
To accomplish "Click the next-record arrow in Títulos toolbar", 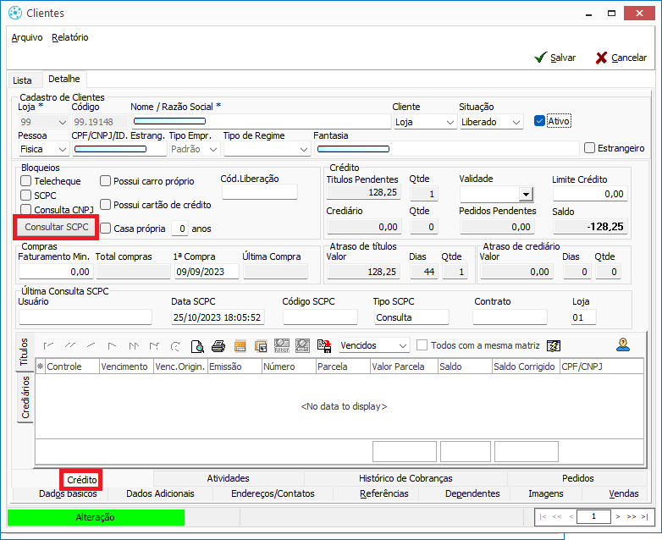I will pos(112,346).
